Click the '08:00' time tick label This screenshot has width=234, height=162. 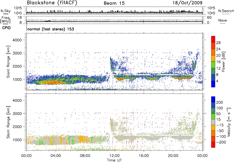[x=85, y=156]
